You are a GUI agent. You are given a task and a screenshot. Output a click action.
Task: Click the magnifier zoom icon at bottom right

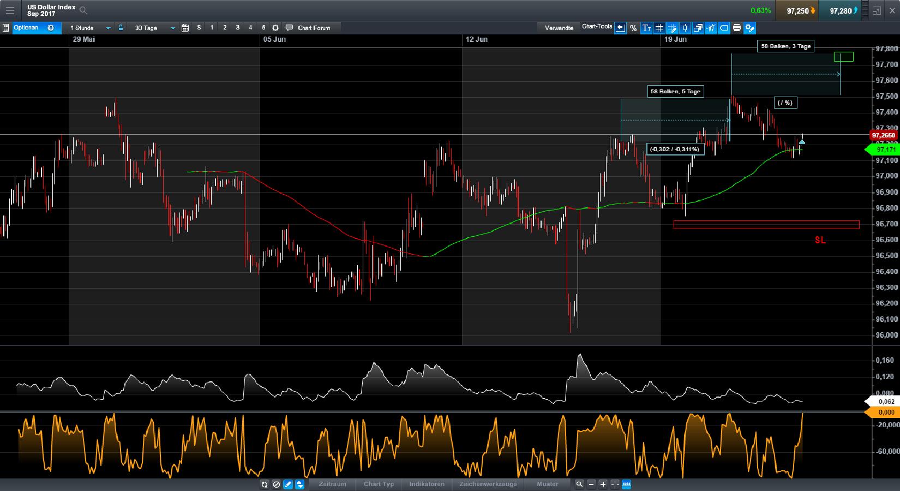pos(580,484)
